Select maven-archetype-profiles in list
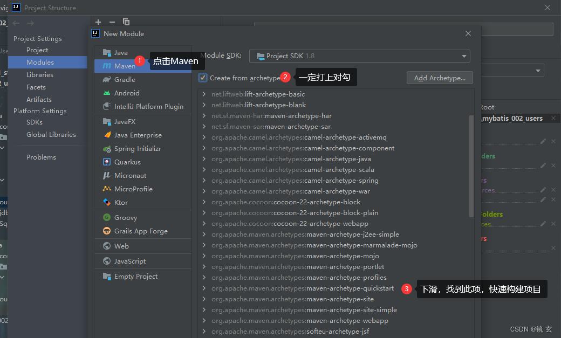 (299, 277)
